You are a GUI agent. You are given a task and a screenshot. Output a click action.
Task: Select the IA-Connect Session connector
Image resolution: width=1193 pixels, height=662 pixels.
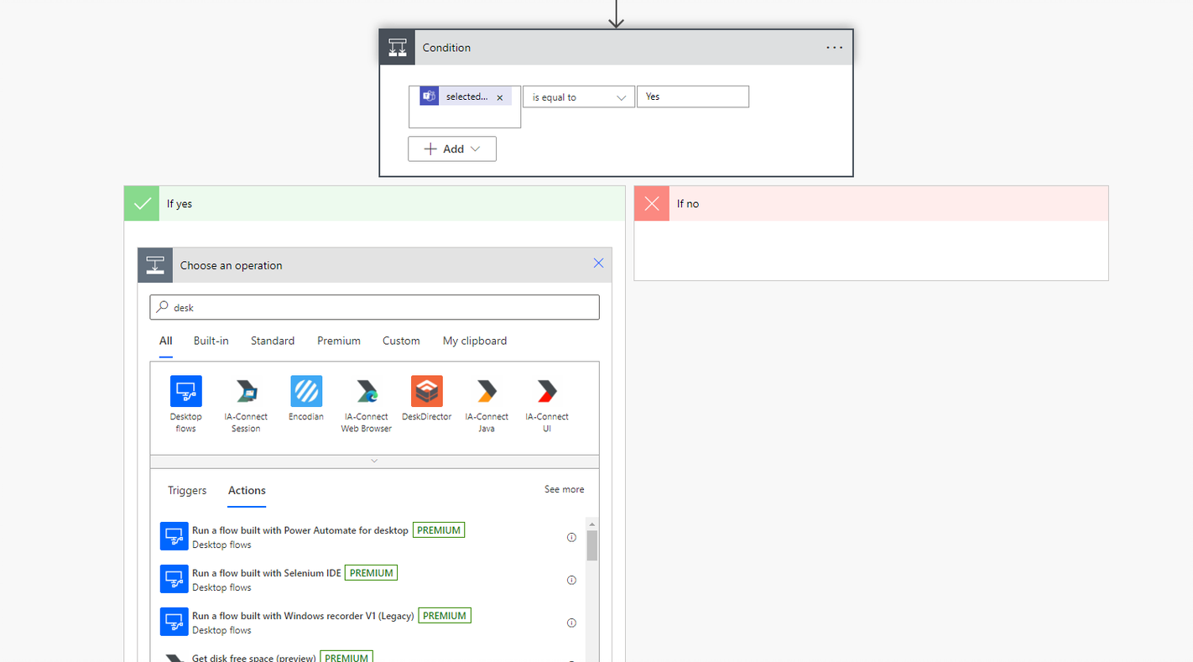pos(246,404)
